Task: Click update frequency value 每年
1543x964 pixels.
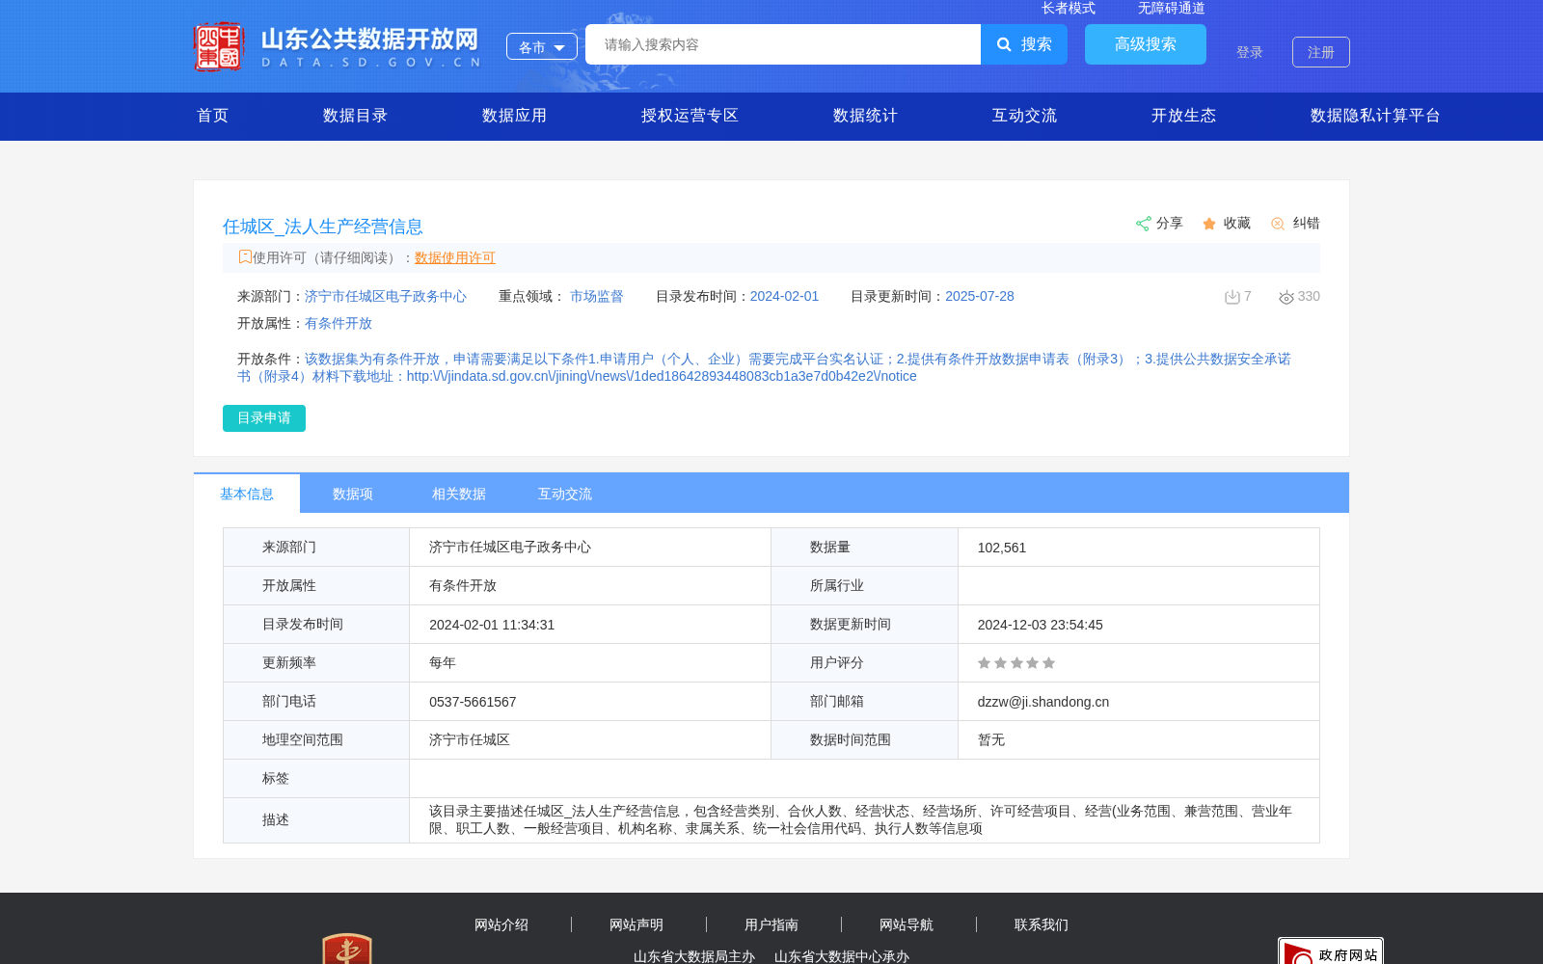Action: pos(443,663)
